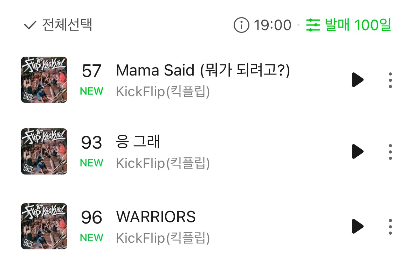
Task: Select song title Mama Said (뭐가 되려고?)
Action: tap(203, 71)
